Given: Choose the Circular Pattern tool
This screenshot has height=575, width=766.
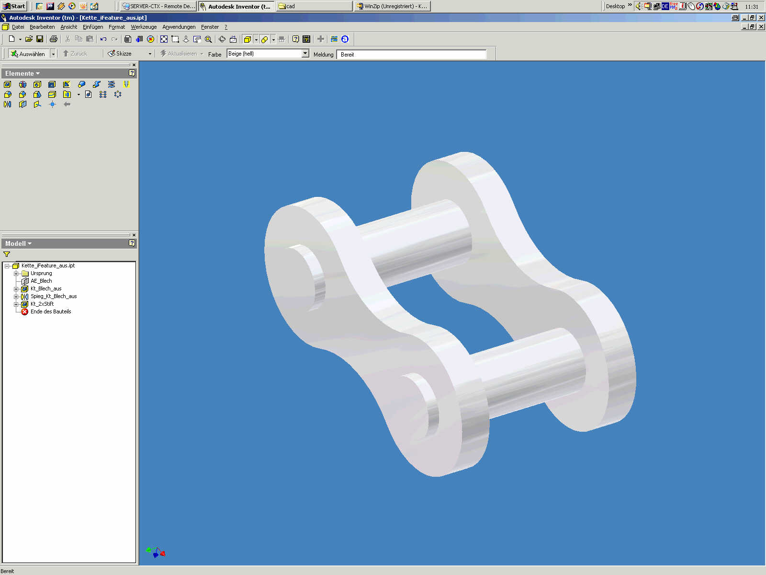Looking at the screenshot, I should tap(118, 94).
